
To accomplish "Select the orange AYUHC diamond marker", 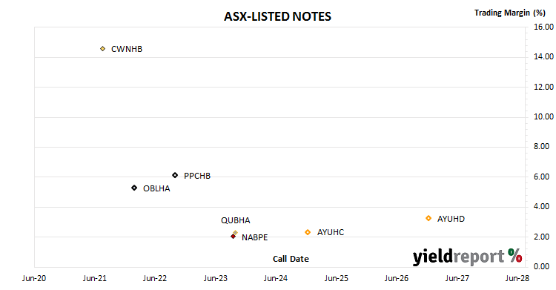I will coord(308,232).
